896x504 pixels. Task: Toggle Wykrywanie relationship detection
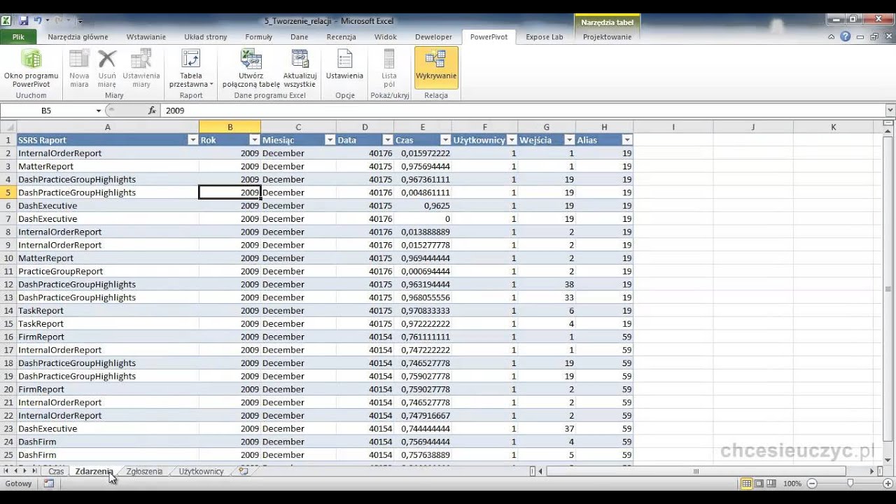tap(436, 68)
